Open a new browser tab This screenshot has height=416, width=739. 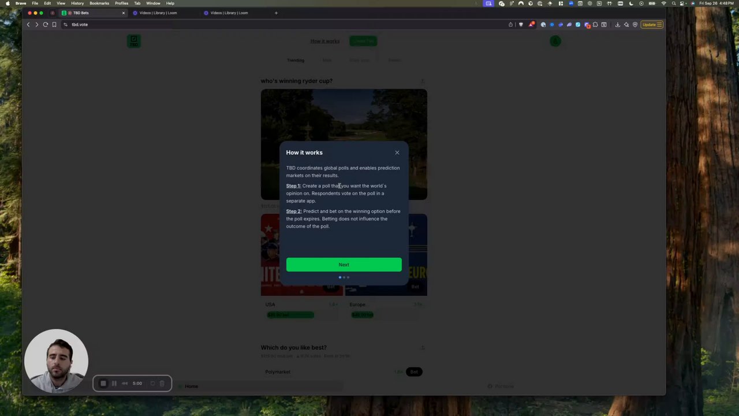(x=276, y=13)
